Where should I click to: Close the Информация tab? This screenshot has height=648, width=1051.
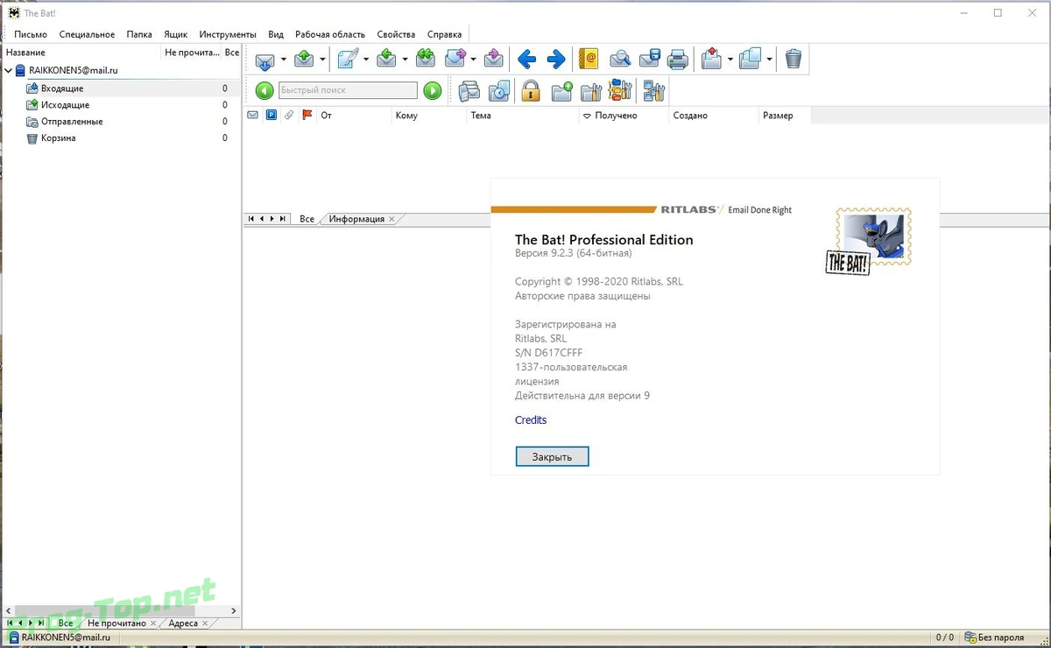(x=391, y=219)
